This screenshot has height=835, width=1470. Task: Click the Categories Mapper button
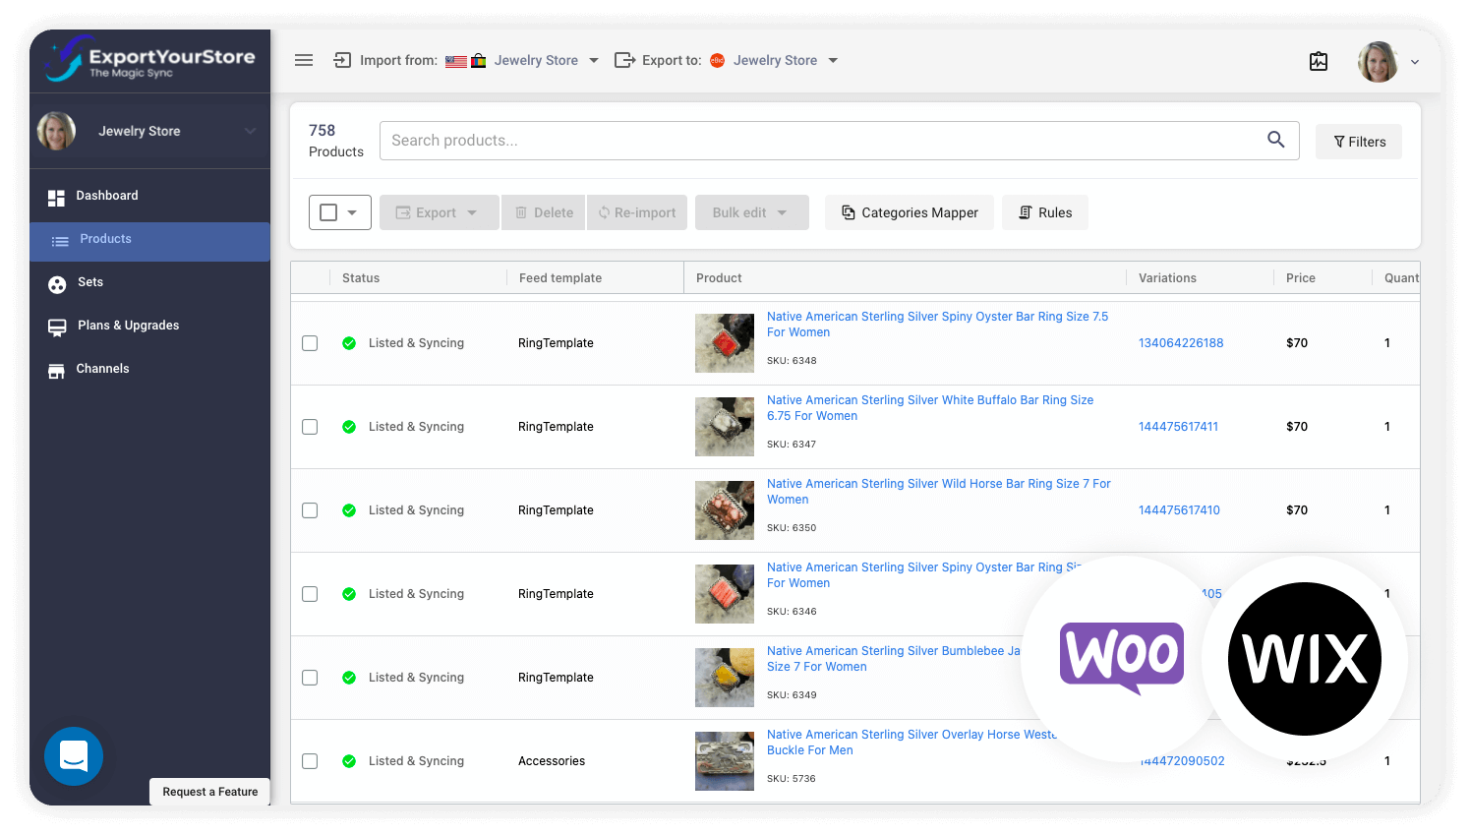point(909,211)
